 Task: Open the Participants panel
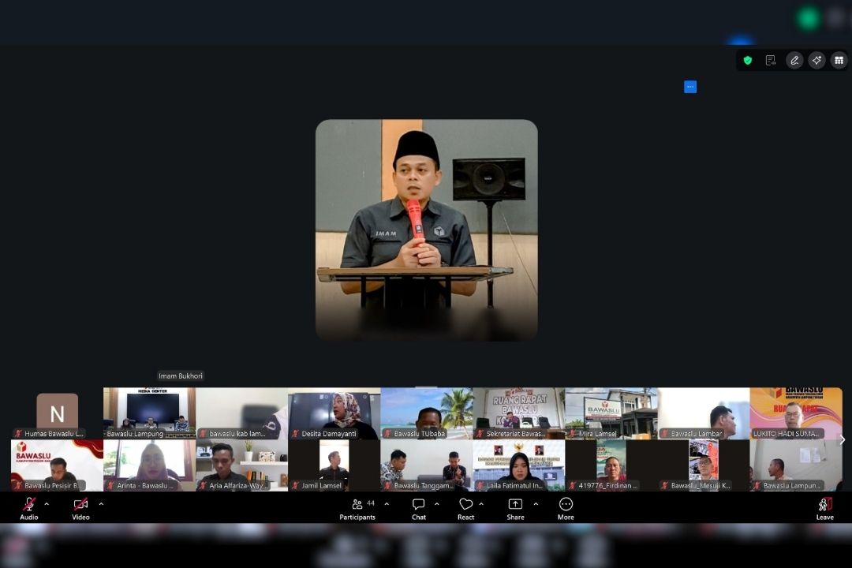click(x=357, y=510)
